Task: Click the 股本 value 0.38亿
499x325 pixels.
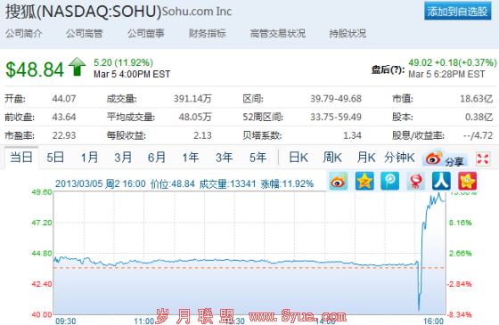Action: (x=479, y=117)
